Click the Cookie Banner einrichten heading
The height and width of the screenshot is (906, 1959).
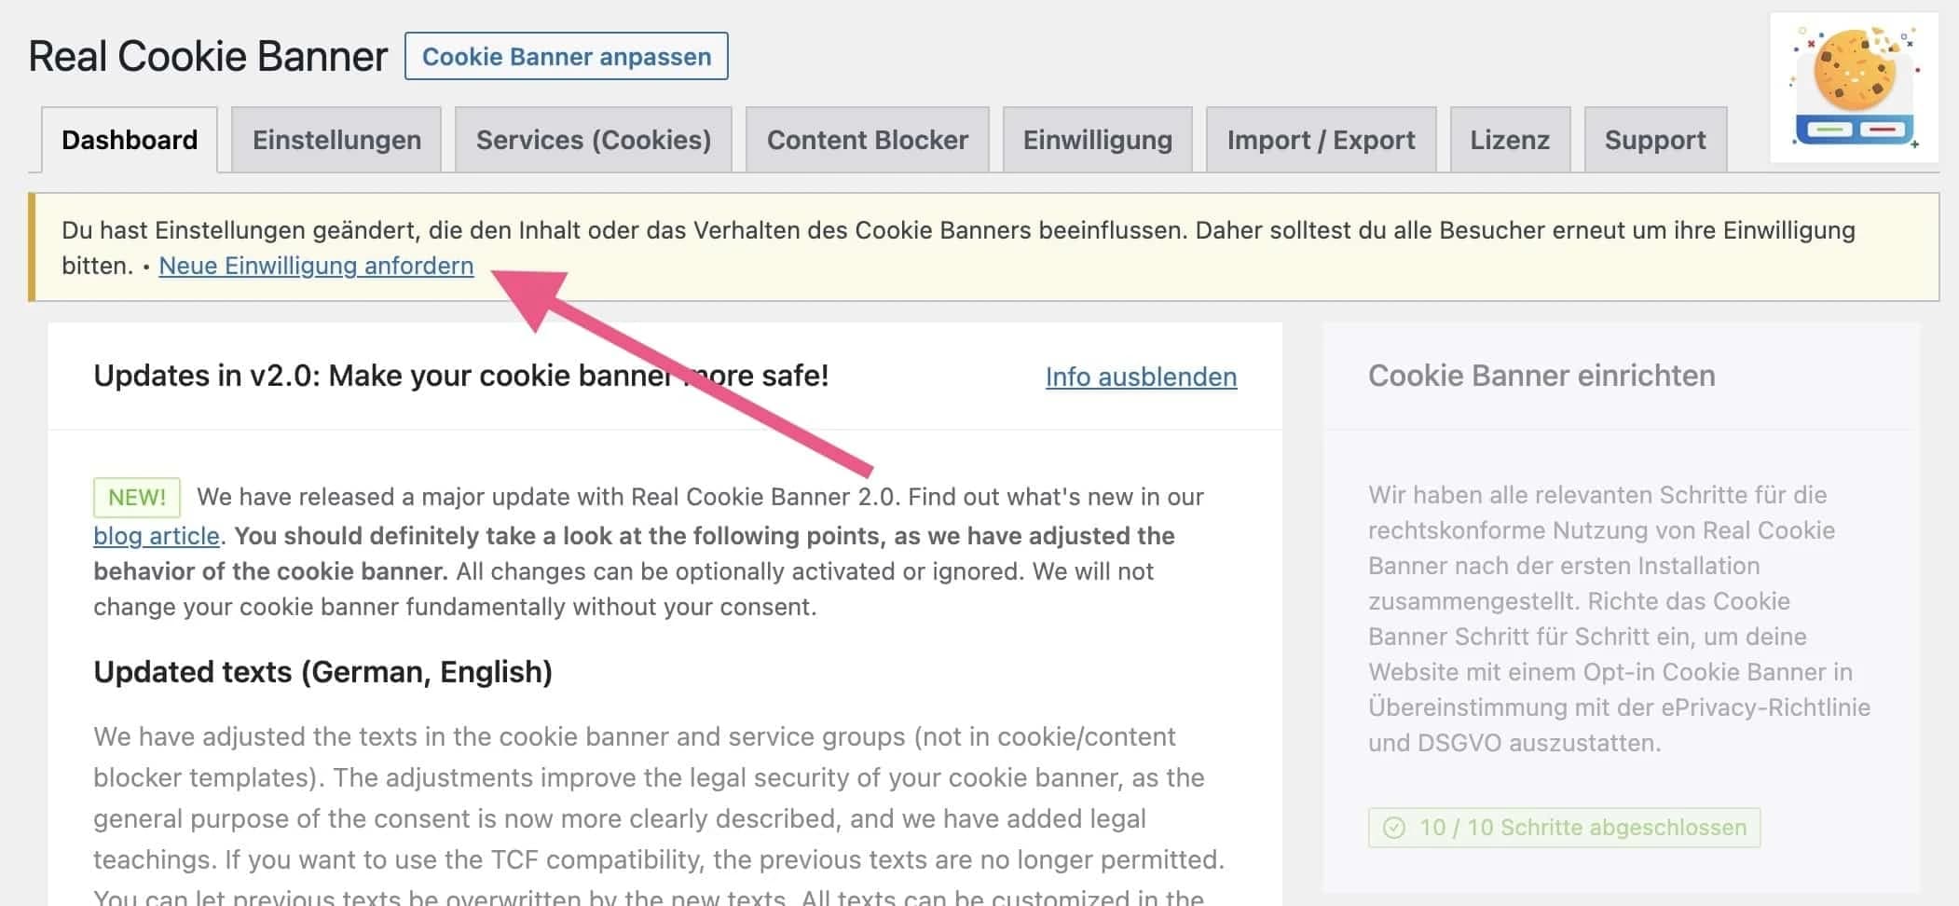click(x=1541, y=376)
